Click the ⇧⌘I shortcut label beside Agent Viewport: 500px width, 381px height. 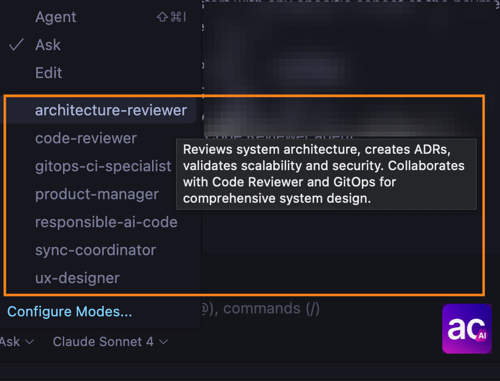[x=171, y=17]
